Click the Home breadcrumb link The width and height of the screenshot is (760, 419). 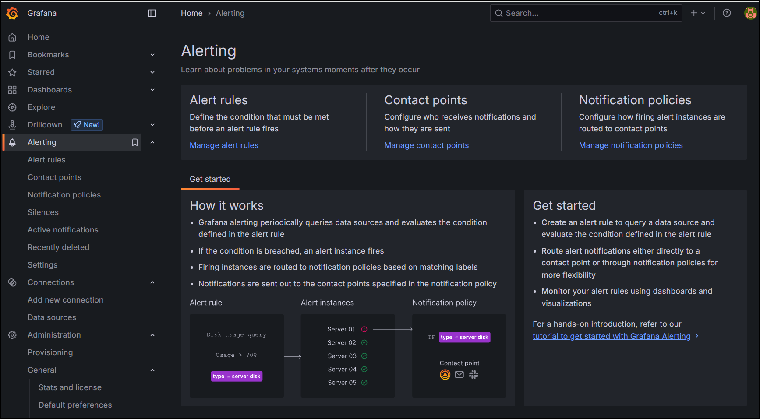191,13
